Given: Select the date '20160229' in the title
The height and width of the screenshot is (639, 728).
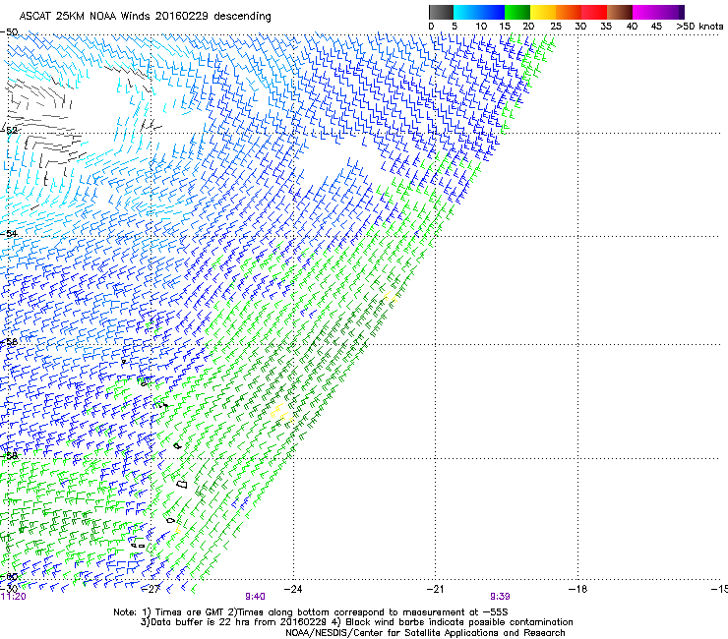Looking at the screenshot, I should pos(182,16).
